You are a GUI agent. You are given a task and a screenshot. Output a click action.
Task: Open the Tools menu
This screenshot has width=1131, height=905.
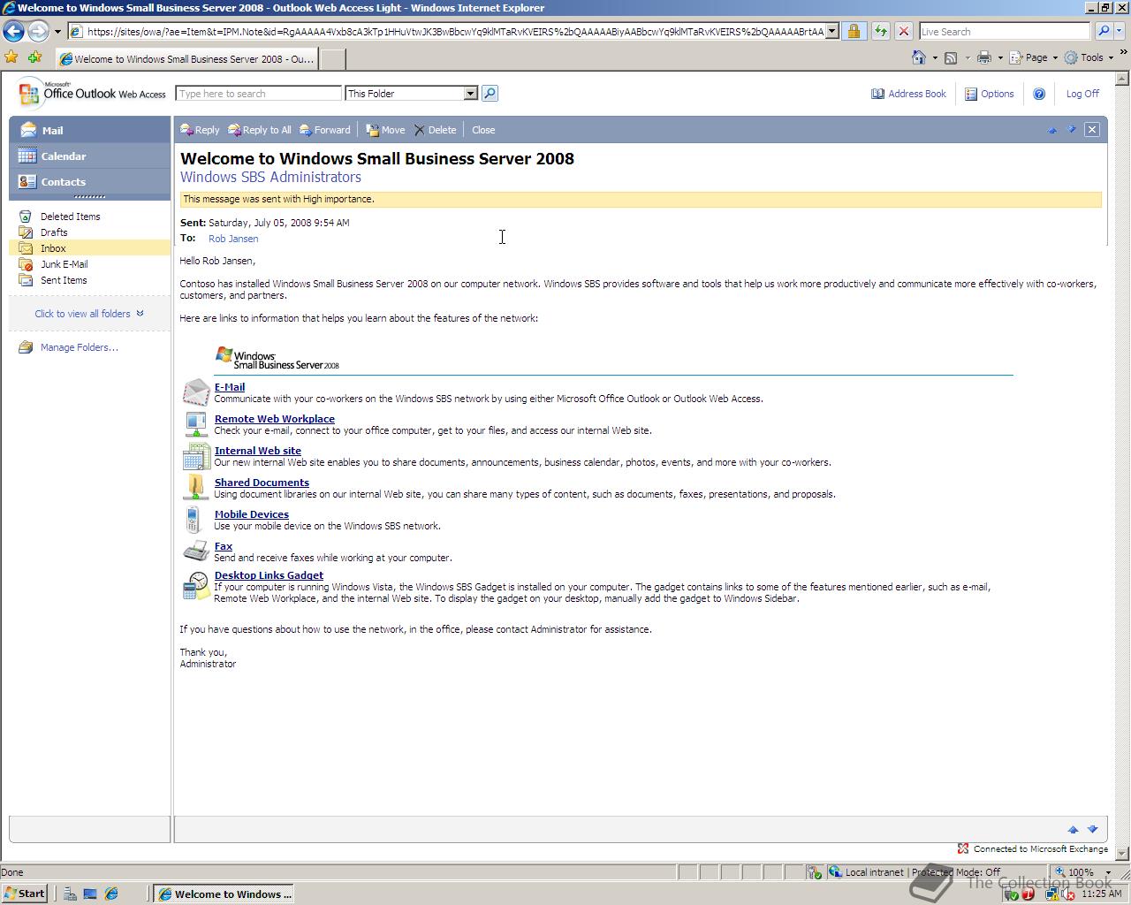click(x=1089, y=57)
